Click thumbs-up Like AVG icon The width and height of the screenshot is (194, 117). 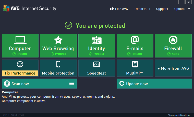coord(112,9)
